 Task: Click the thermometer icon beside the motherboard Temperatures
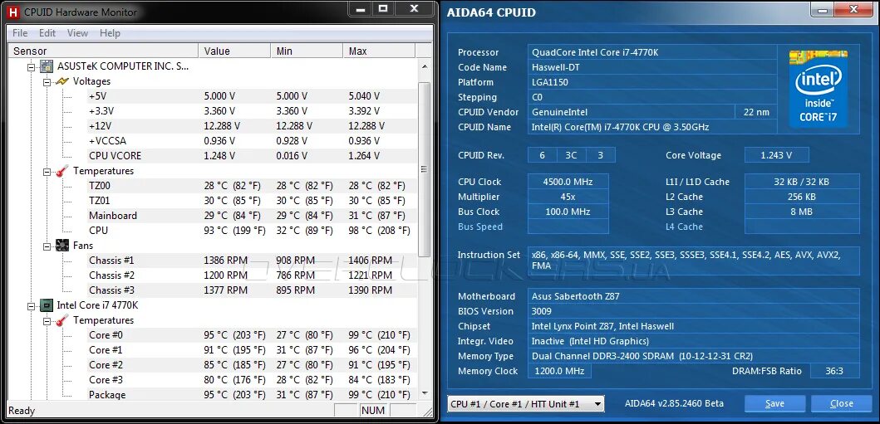(62, 170)
